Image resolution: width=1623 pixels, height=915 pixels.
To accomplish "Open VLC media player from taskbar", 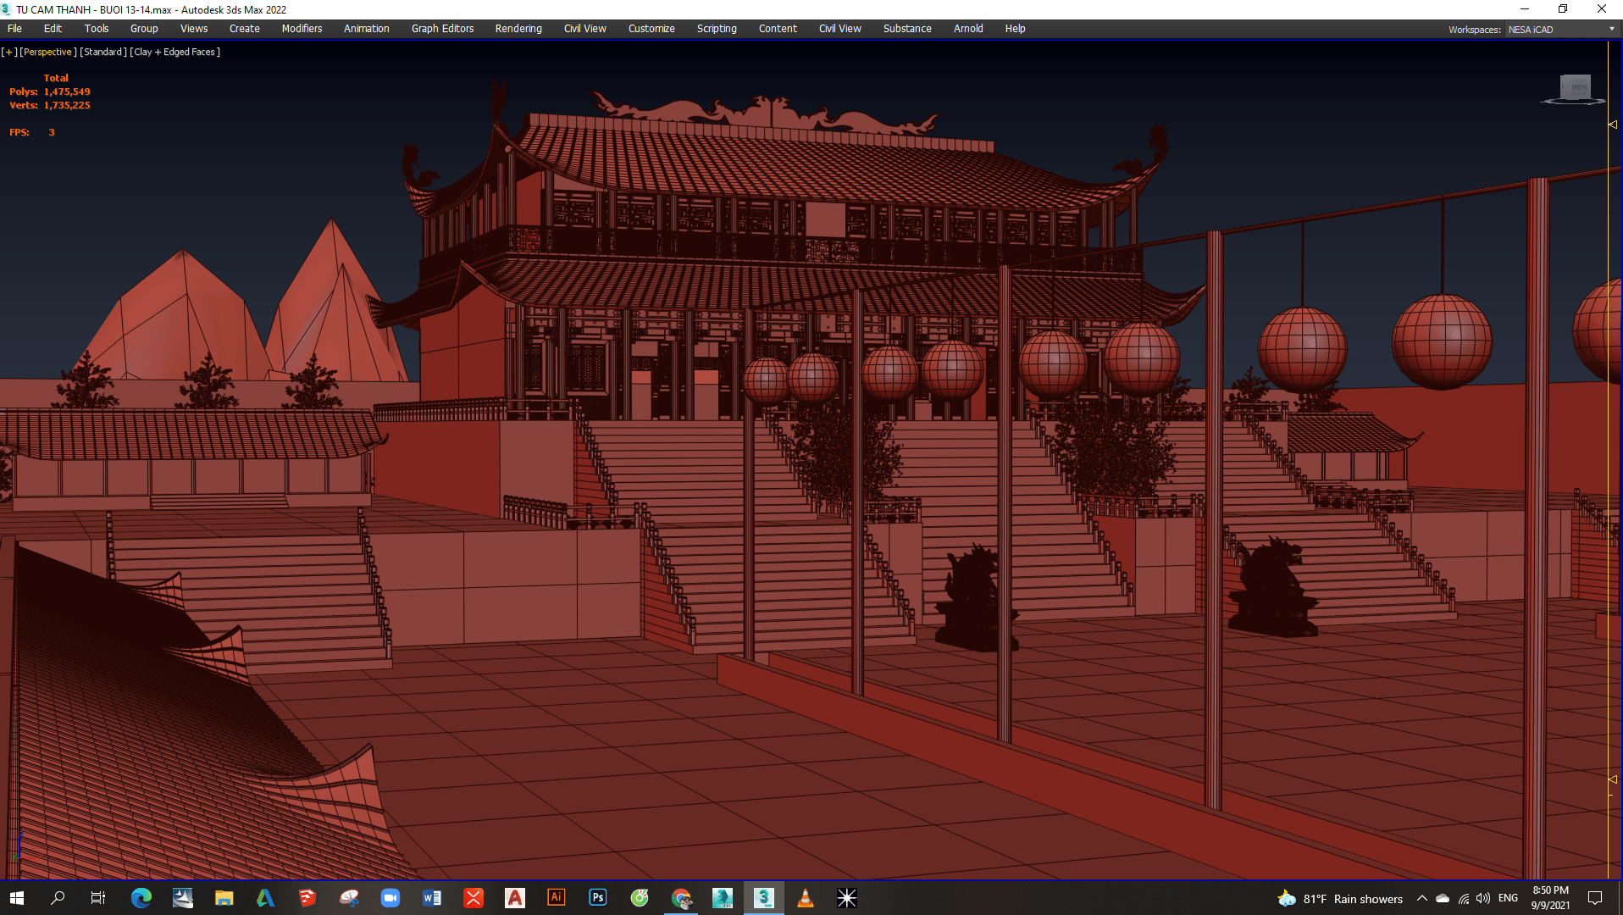I will click(806, 898).
